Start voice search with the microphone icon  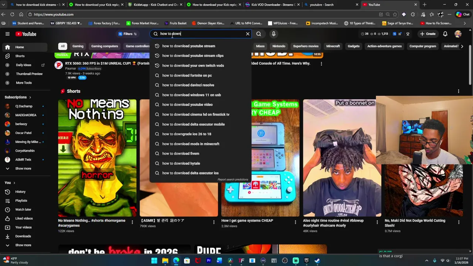tap(273, 34)
